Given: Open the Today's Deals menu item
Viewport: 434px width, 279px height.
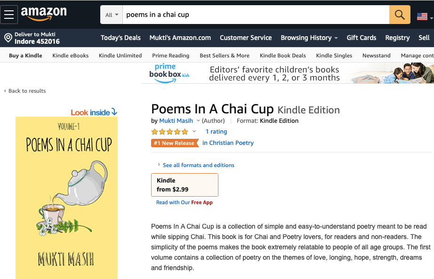Looking at the screenshot, I should (121, 38).
